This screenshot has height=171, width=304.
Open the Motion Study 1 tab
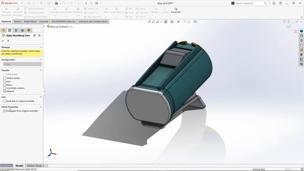click(36, 166)
